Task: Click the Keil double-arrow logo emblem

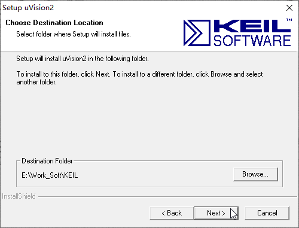Action: [x=197, y=33]
